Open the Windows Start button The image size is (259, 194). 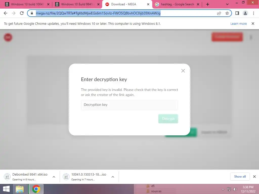tap(6, 189)
